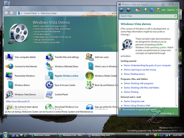This screenshot has height=138, width=184.
Task: Click the Explorer Forward button in Welcome Center window
Action: [x=11, y=13]
